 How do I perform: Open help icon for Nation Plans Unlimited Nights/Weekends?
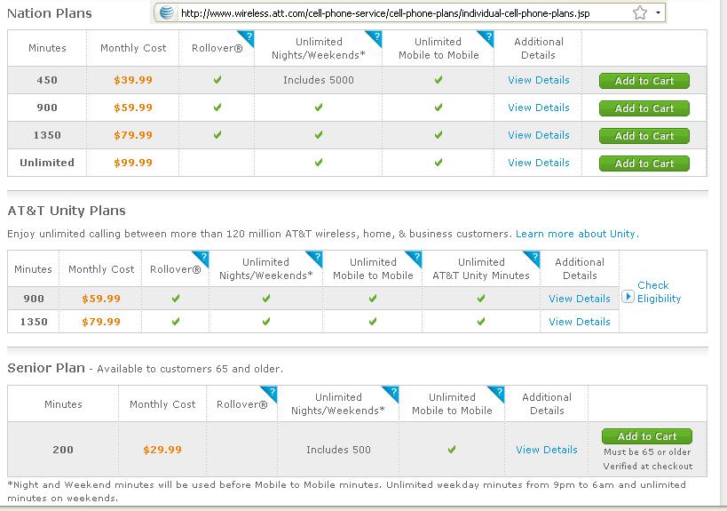[376, 36]
